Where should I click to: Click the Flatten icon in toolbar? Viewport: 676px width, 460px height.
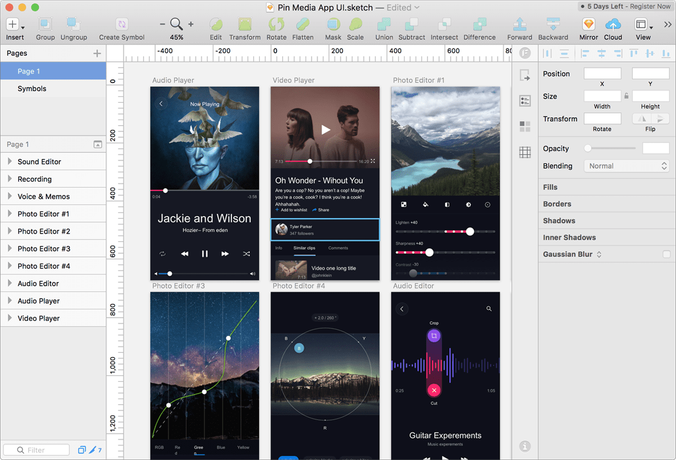click(303, 25)
